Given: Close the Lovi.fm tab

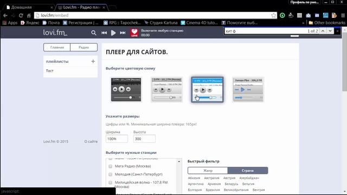Looking at the screenshot, I should coord(104,7).
